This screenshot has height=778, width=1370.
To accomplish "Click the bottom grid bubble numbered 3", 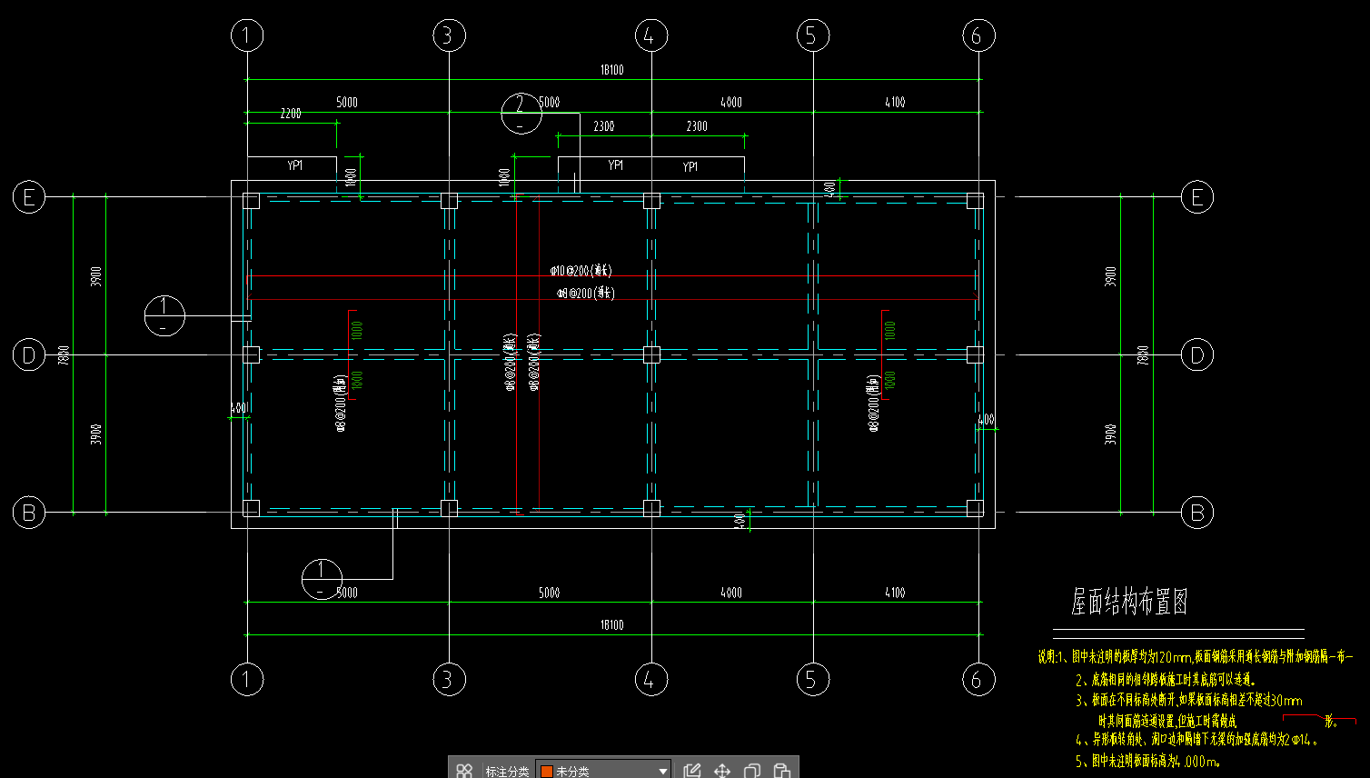I will [449, 679].
